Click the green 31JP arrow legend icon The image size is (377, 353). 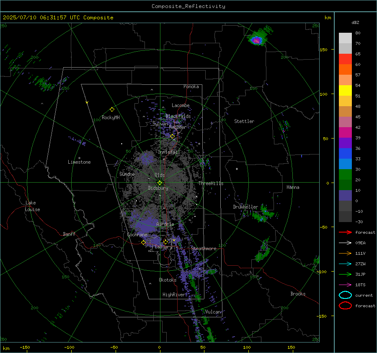point(345,274)
